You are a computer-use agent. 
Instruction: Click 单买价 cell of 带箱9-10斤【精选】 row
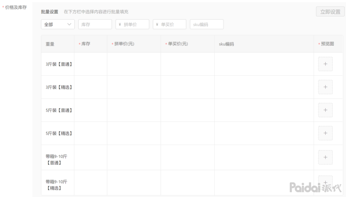tap(188, 182)
